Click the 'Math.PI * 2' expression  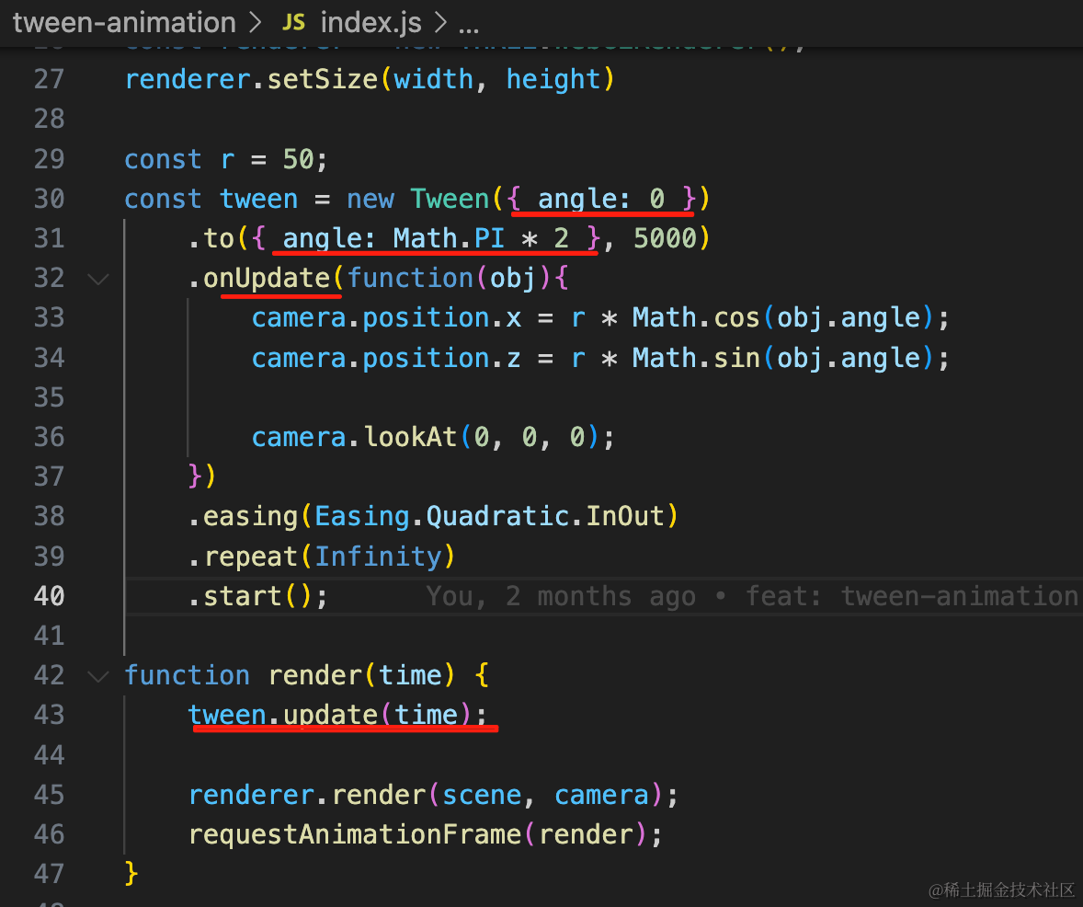(x=481, y=238)
